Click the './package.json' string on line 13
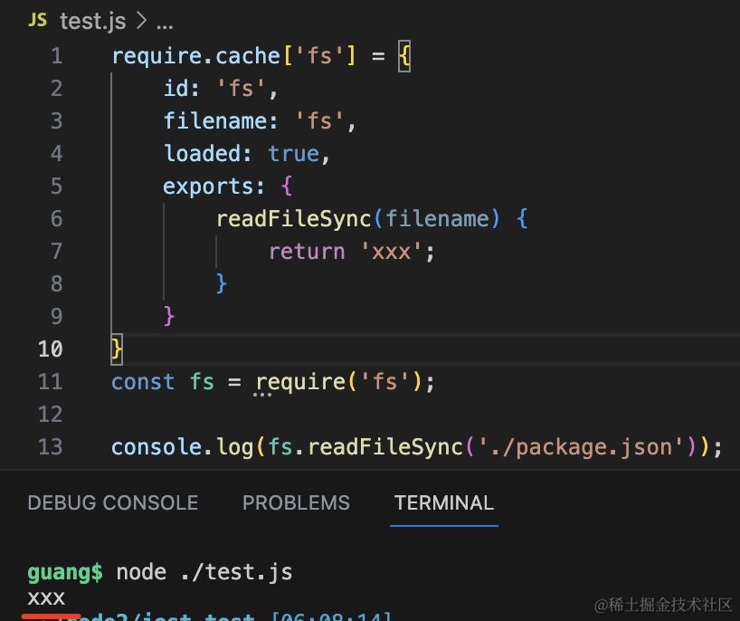Image resolution: width=740 pixels, height=621 pixels. (574, 447)
